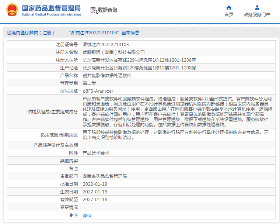Screen dimensions: 280x224
Task: Click 湖南省药品监督管理局 approval department
Action: point(105,176)
